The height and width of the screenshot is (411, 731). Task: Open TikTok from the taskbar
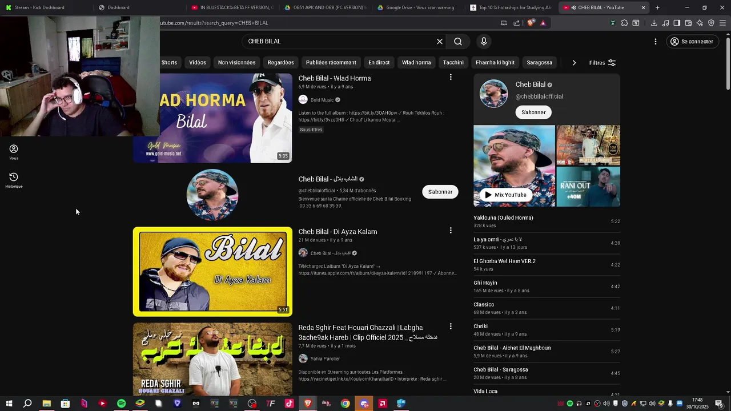click(x=289, y=404)
